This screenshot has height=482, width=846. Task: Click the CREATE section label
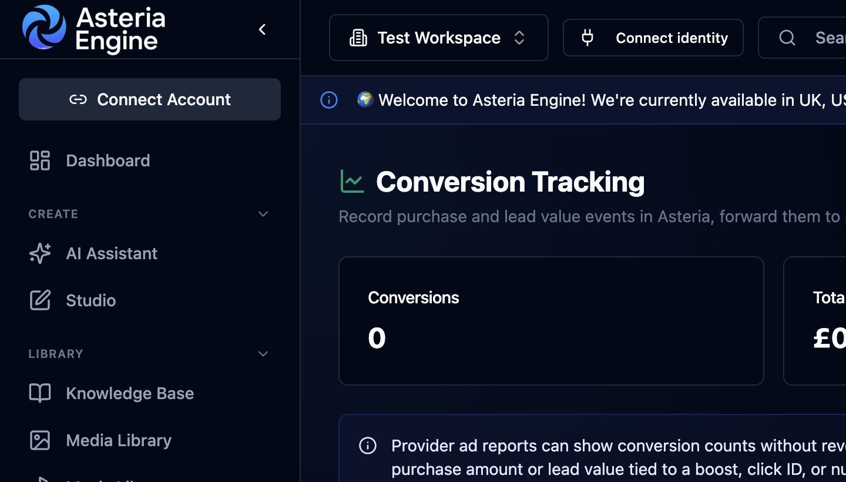53,214
